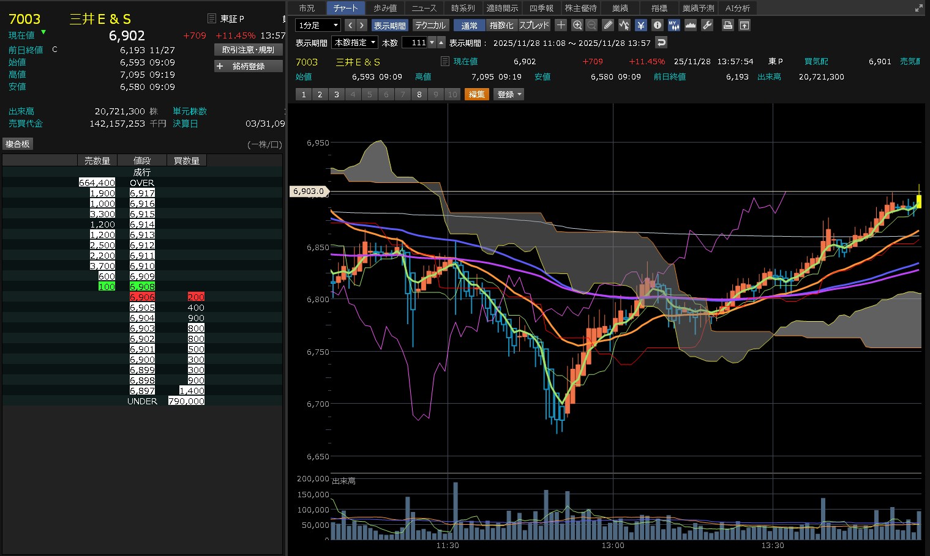
Task: Click the zoom in magnifier icon
Action: click(577, 25)
